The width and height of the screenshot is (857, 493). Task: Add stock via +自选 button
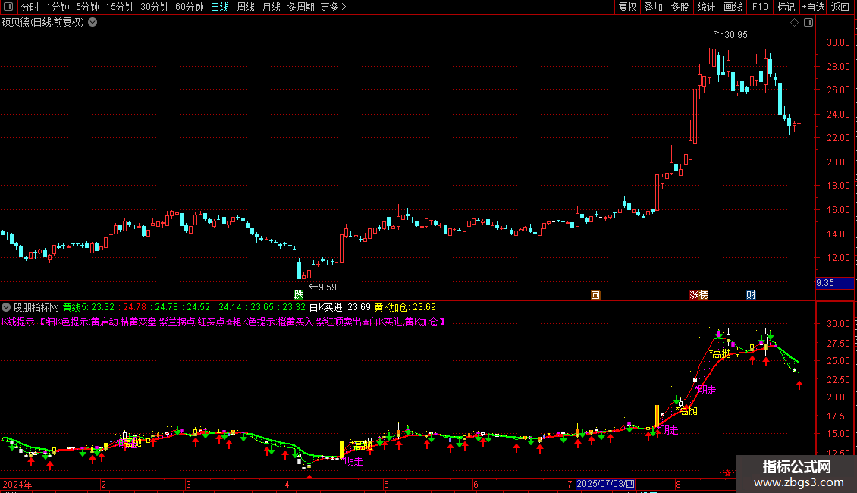pos(813,7)
